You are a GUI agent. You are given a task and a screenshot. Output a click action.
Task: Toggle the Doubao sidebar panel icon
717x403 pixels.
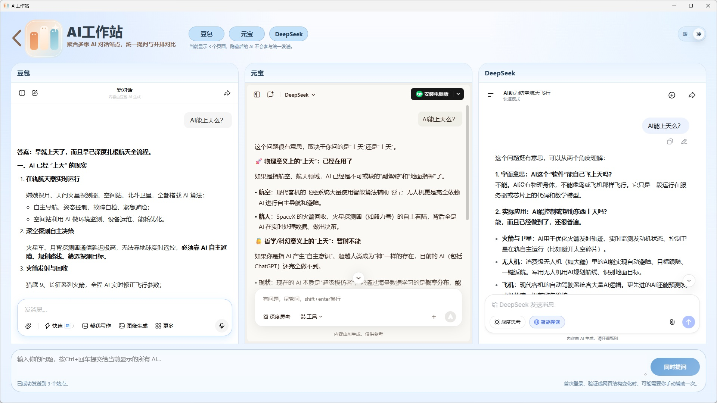(22, 93)
